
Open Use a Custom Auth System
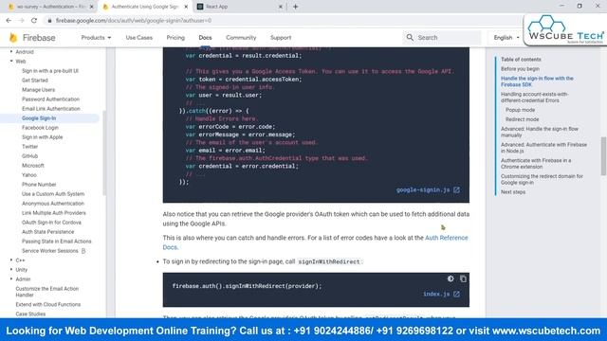(x=53, y=194)
